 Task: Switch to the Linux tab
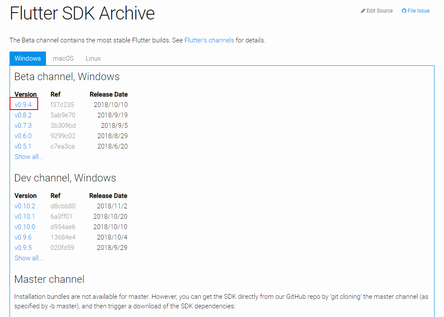coord(93,58)
